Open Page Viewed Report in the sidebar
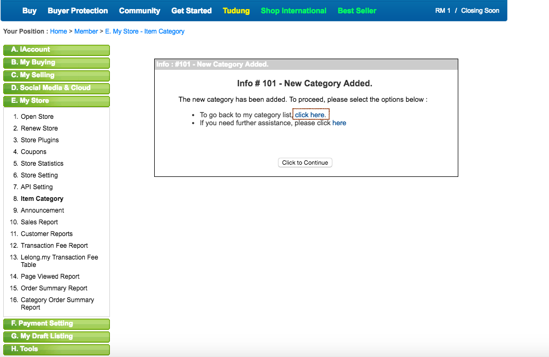549x357 pixels. (x=50, y=277)
